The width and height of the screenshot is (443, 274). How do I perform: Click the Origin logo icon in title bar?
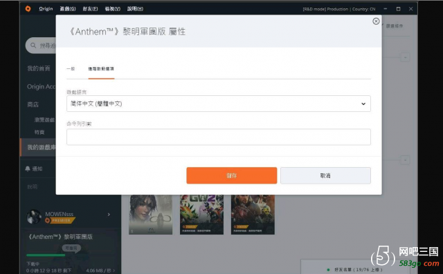point(28,9)
